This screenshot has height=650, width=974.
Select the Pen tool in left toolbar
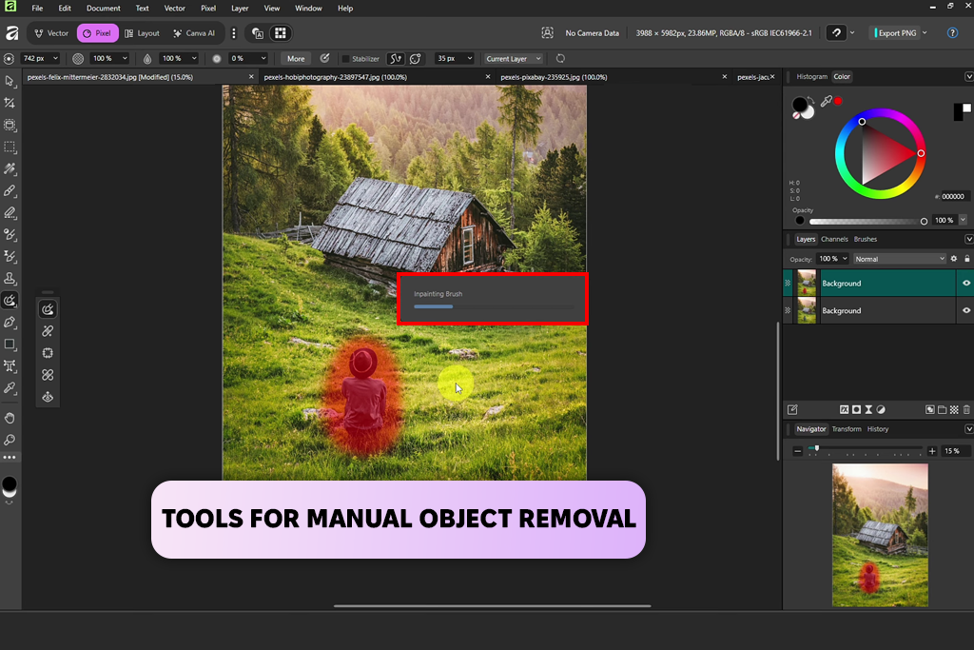click(x=10, y=323)
